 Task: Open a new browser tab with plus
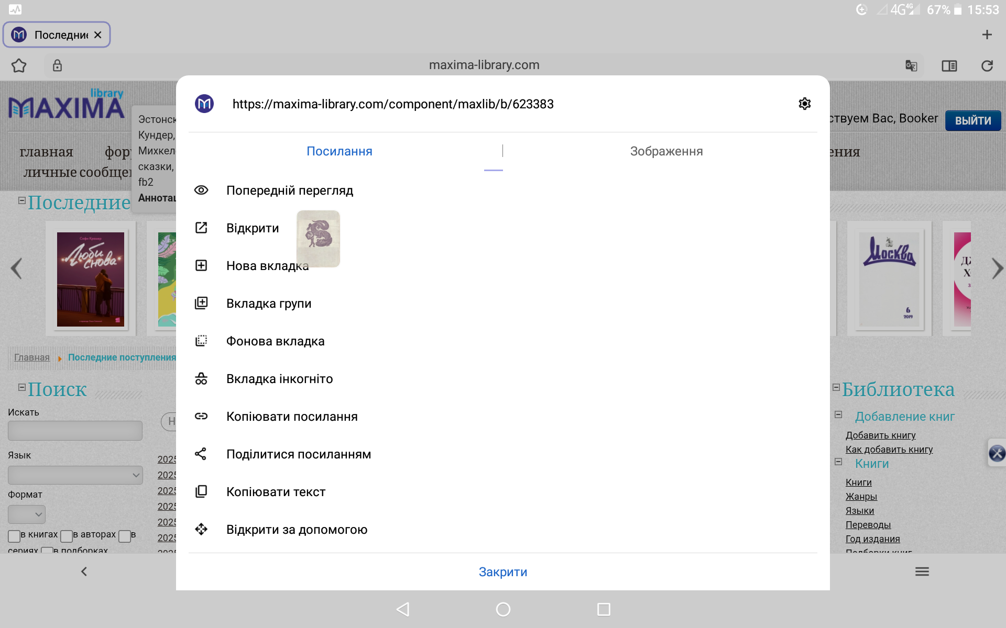[987, 35]
